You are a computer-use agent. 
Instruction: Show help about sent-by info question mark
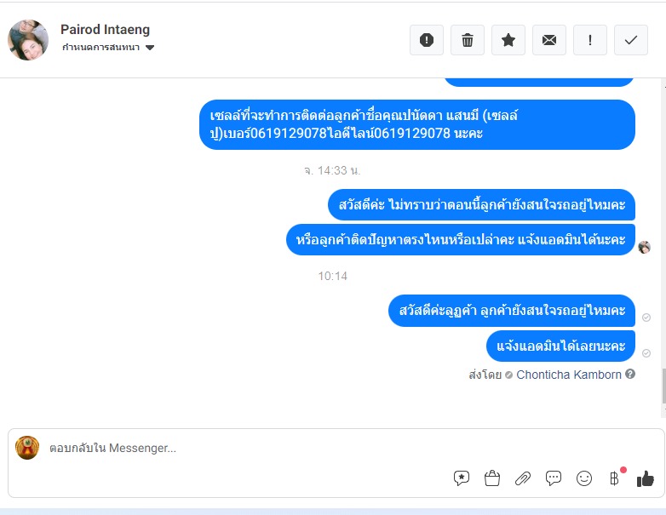(x=630, y=374)
